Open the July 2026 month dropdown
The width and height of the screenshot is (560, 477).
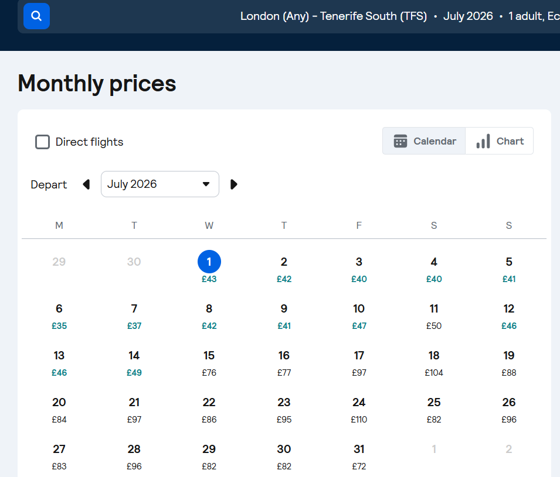tap(159, 184)
